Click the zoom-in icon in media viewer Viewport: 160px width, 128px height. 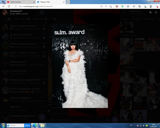point(150,12)
